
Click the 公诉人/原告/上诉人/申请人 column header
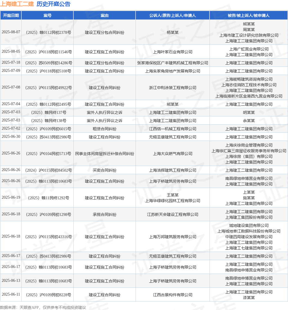[x=173, y=15]
